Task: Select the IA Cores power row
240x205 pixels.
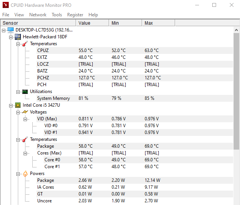Action: (x=135, y=187)
